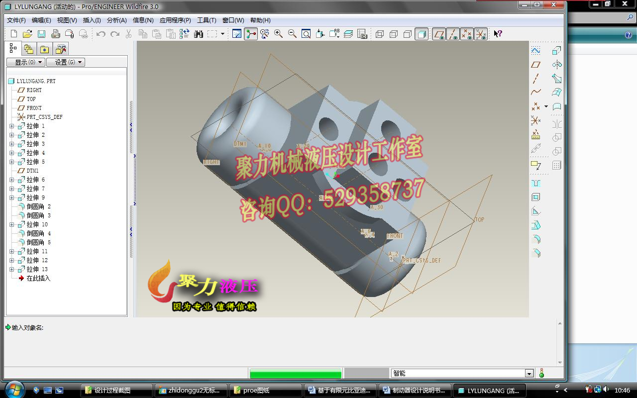The width and height of the screenshot is (637, 398).
Task: Expand the 拉伸 1 feature node
Action: pos(11,125)
